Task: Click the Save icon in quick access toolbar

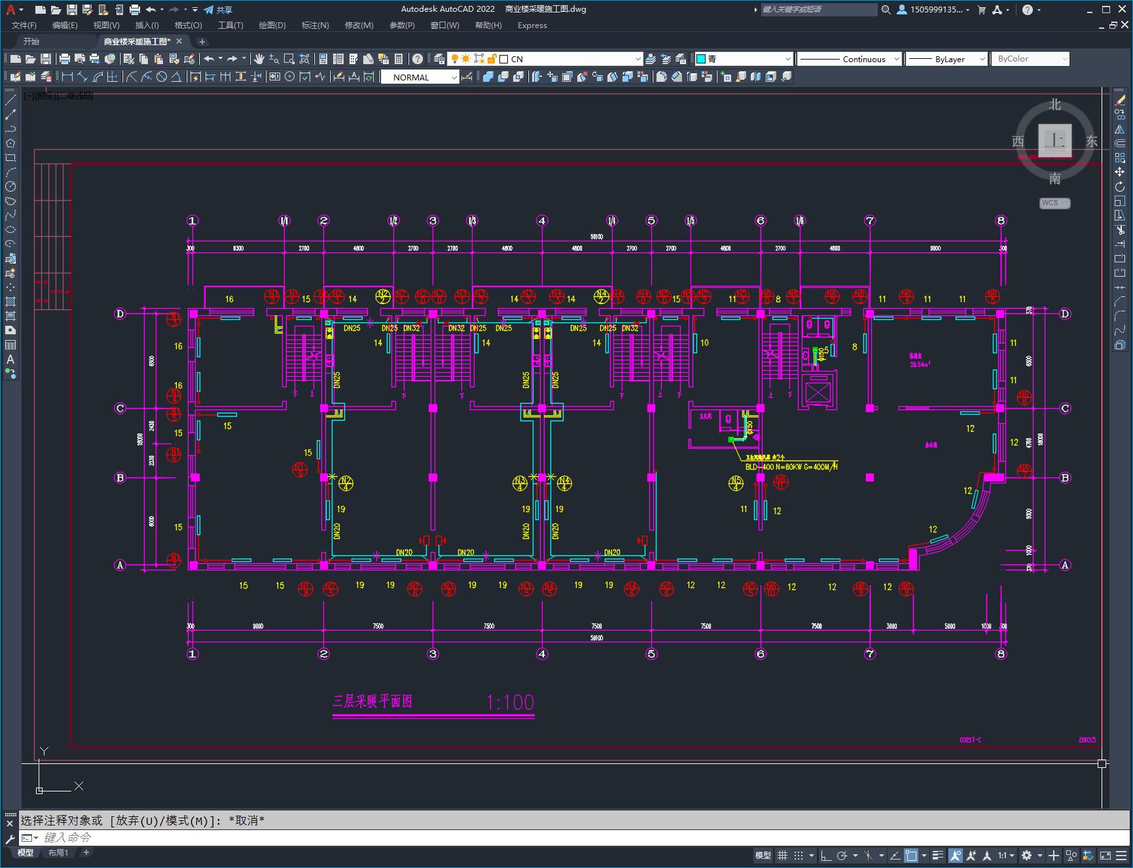Action: [x=72, y=10]
